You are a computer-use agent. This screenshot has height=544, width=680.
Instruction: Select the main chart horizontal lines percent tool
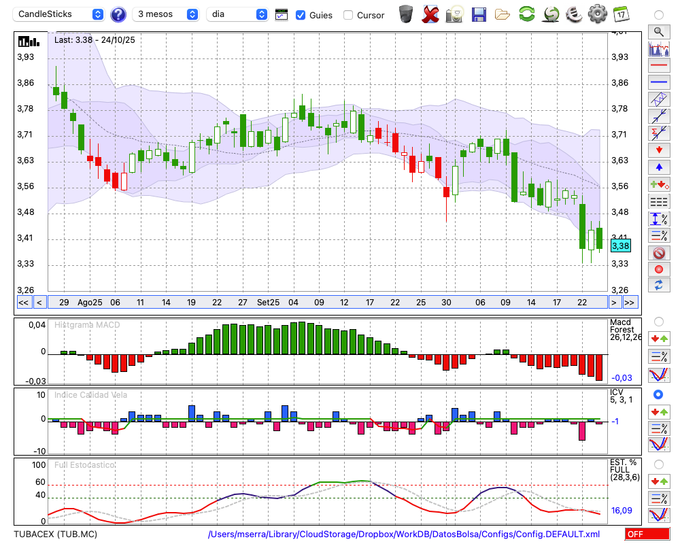coord(659,235)
